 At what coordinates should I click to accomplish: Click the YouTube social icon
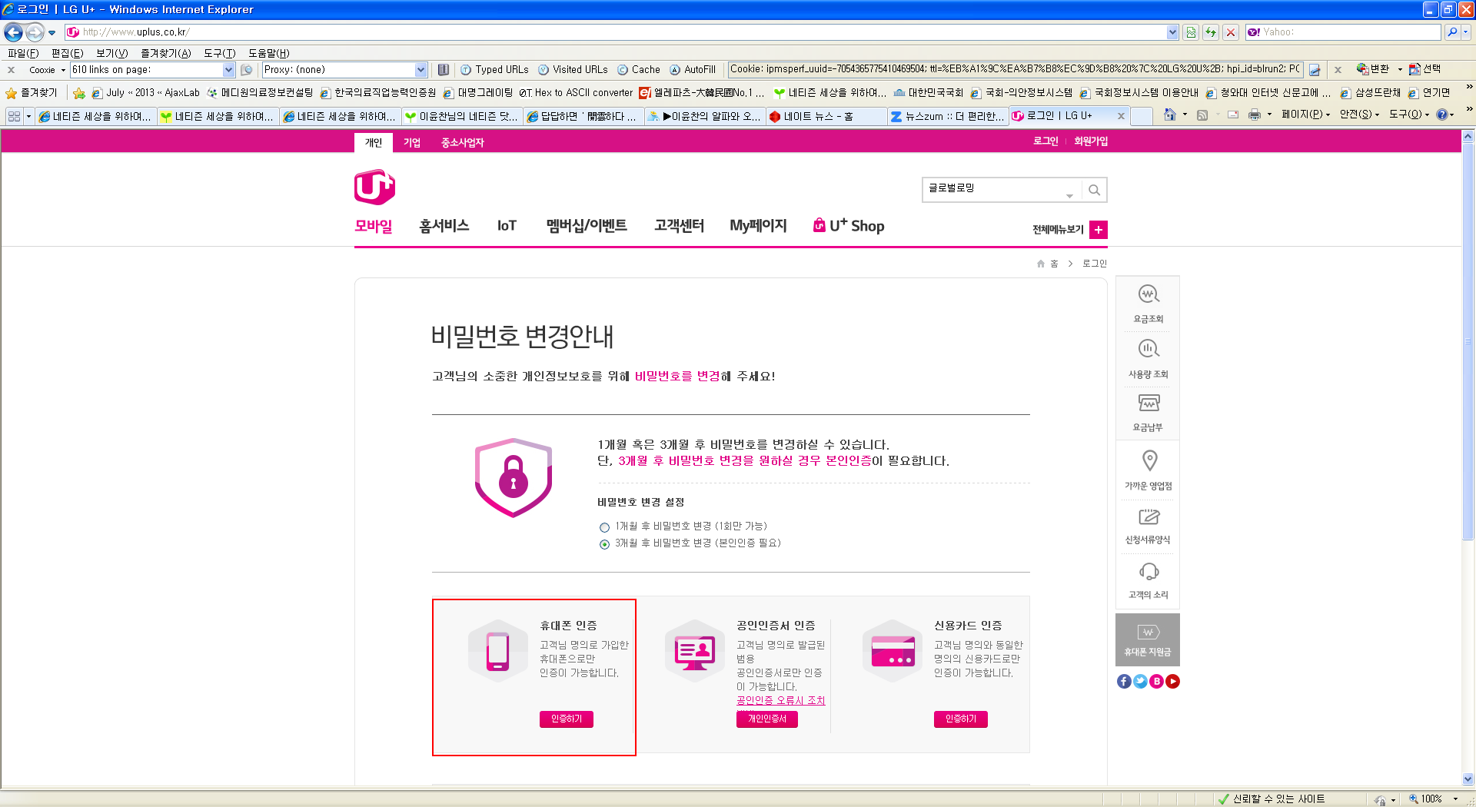click(1172, 682)
